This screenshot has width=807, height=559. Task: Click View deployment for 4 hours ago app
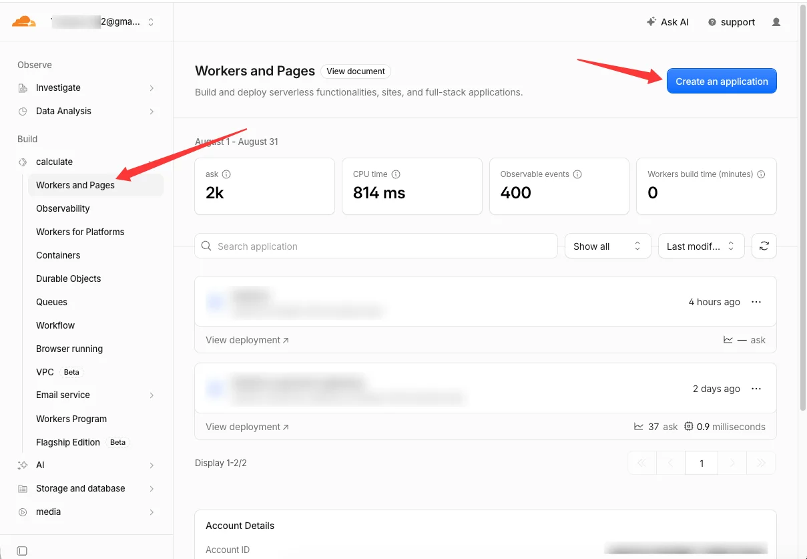pyautogui.click(x=247, y=340)
